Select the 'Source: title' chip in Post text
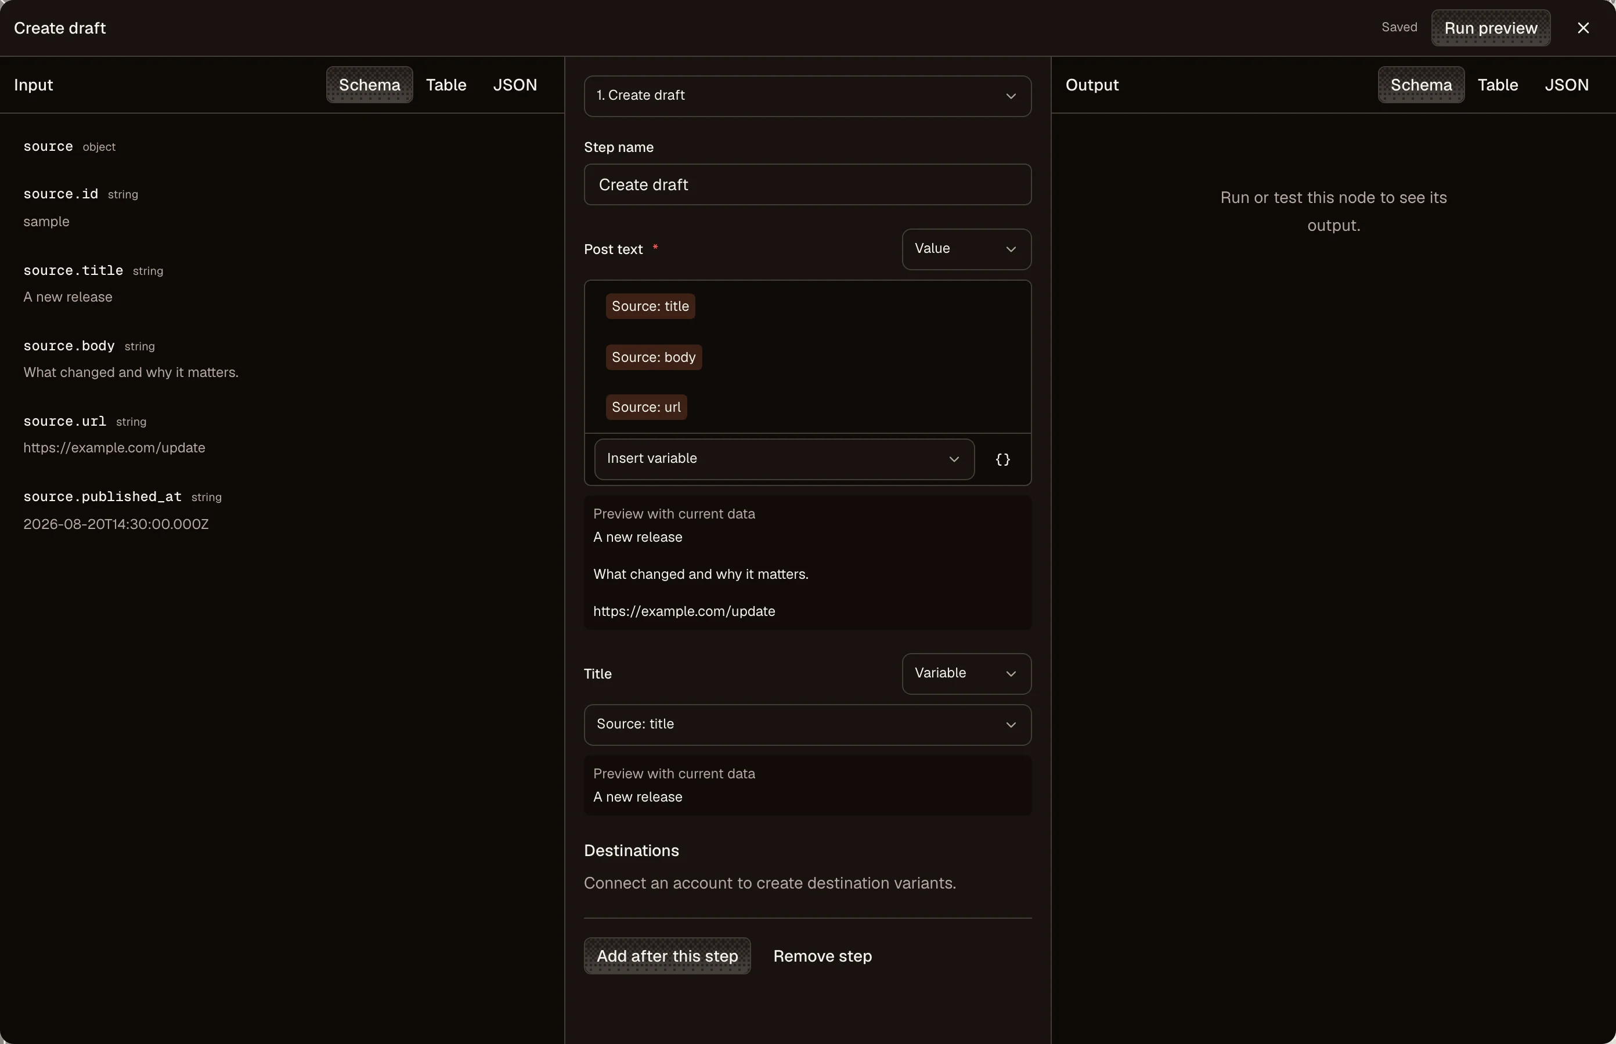Image resolution: width=1616 pixels, height=1044 pixels. tap(650, 306)
